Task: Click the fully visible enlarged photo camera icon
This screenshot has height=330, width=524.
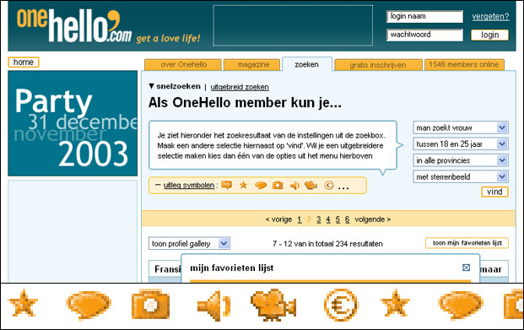Action: coord(150,304)
